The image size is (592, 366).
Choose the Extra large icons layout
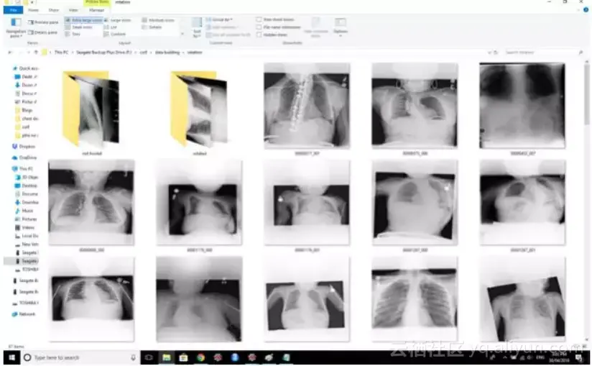pos(83,20)
